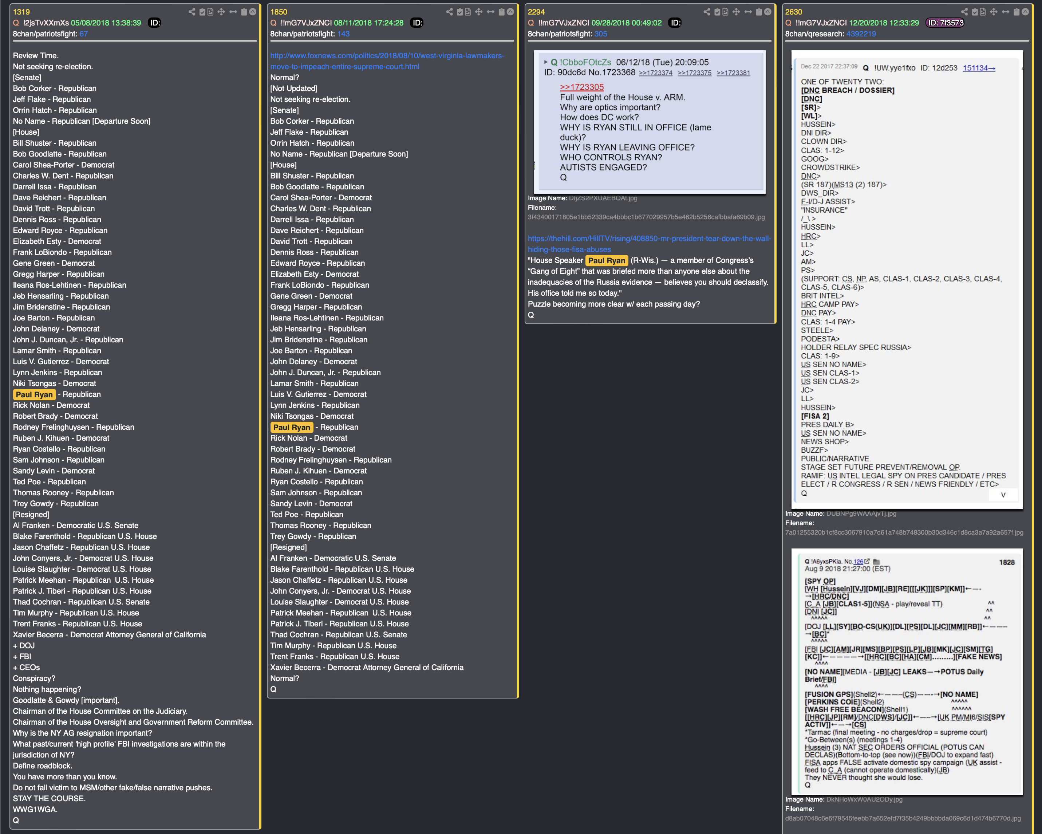Share post 1850 using its share icon

[x=450, y=12]
